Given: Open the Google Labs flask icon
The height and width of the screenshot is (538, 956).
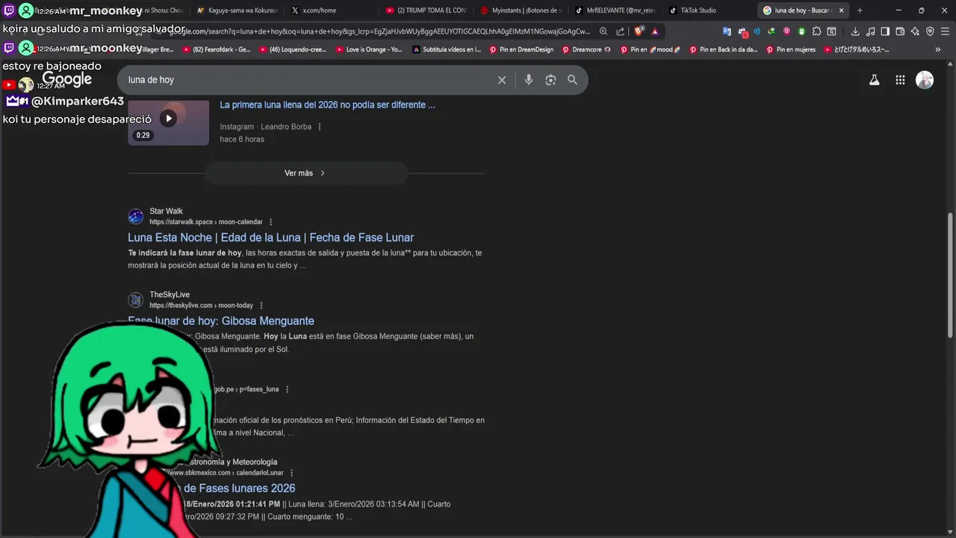Looking at the screenshot, I should [874, 80].
